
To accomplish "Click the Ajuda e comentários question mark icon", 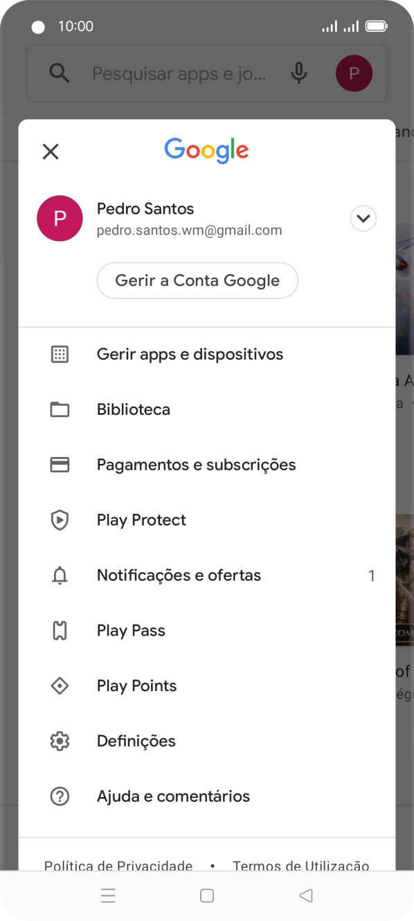I will [60, 796].
